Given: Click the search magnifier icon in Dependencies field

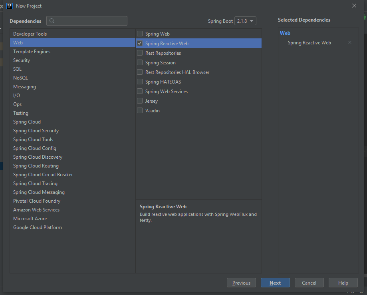Looking at the screenshot, I should (x=52, y=21).
